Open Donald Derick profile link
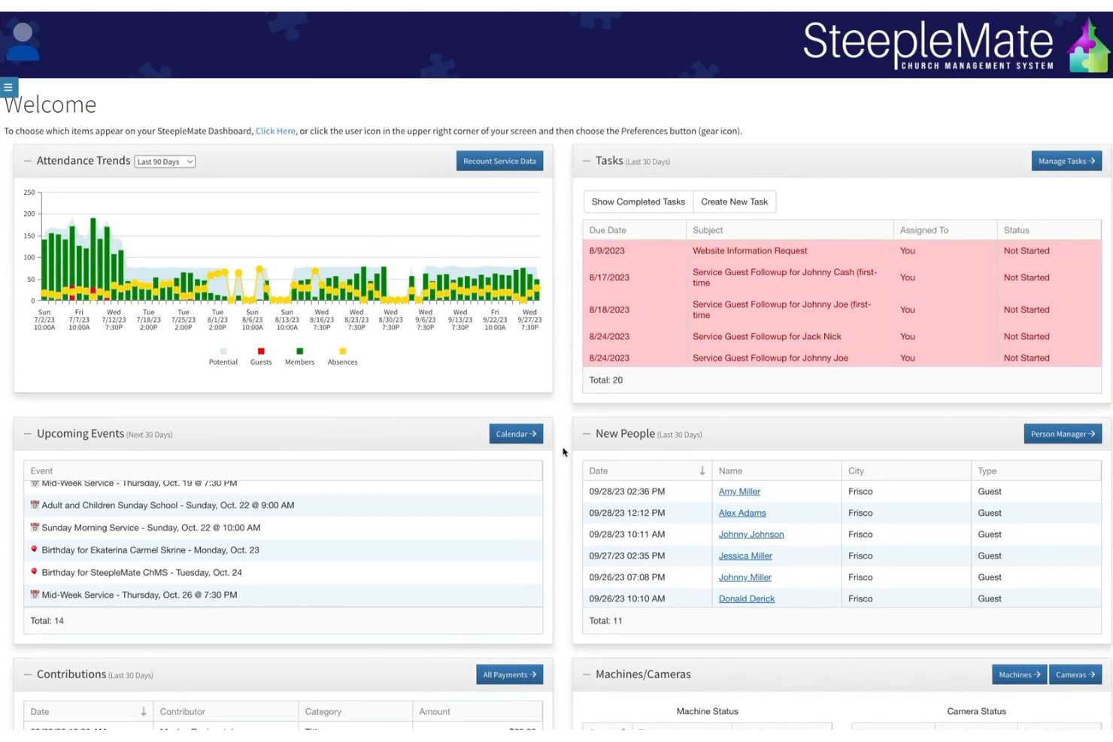 coord(746,598)
